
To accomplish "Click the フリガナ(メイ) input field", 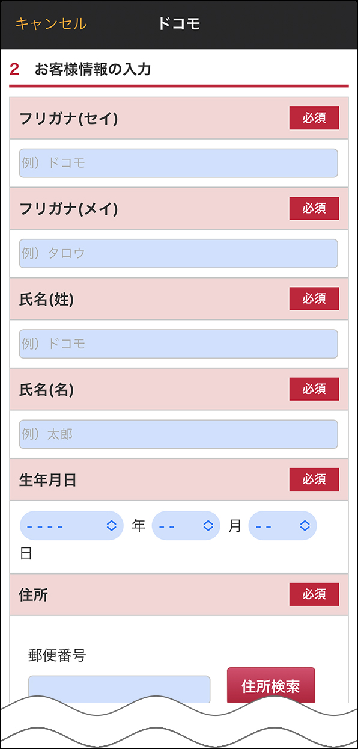I will click(x=179, y=253).
